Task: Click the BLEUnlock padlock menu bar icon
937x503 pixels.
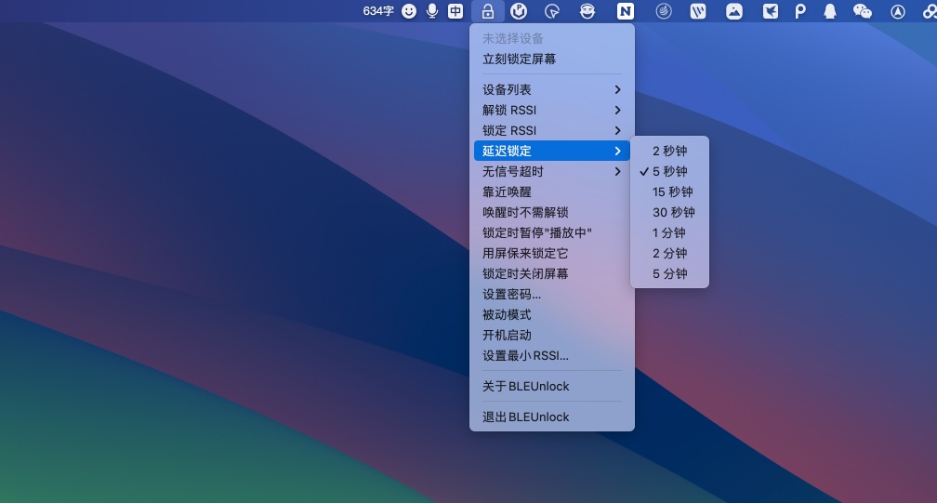Action: (488, 11)
